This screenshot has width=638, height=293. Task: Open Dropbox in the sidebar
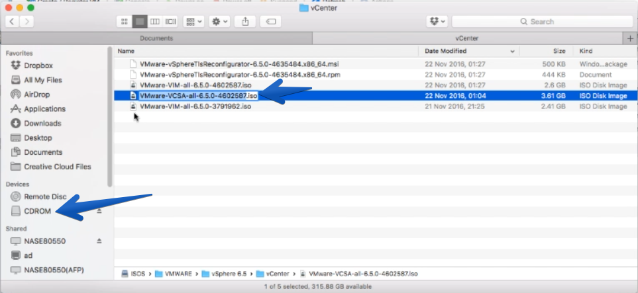click(x=38, y=65)
